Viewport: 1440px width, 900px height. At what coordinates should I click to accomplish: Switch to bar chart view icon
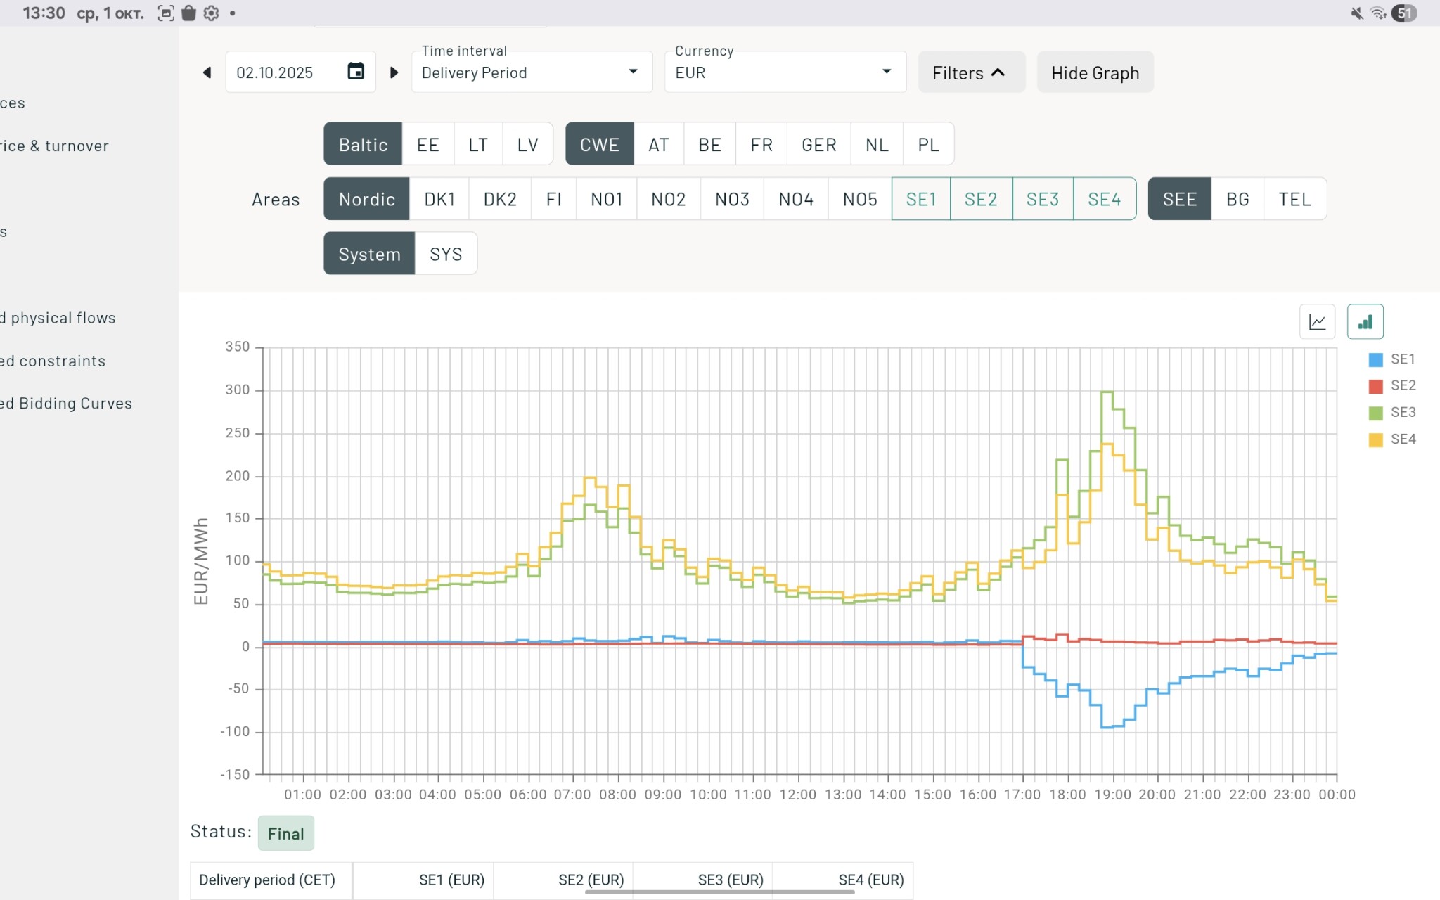(x=1365, y=322)
